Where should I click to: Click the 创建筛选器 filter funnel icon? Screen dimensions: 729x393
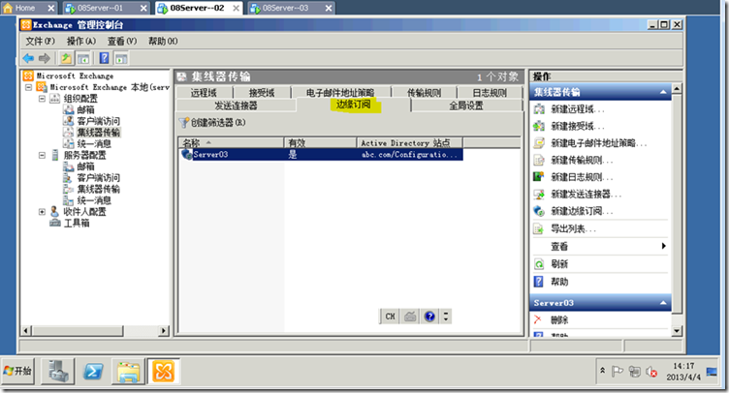click(184, 123)
